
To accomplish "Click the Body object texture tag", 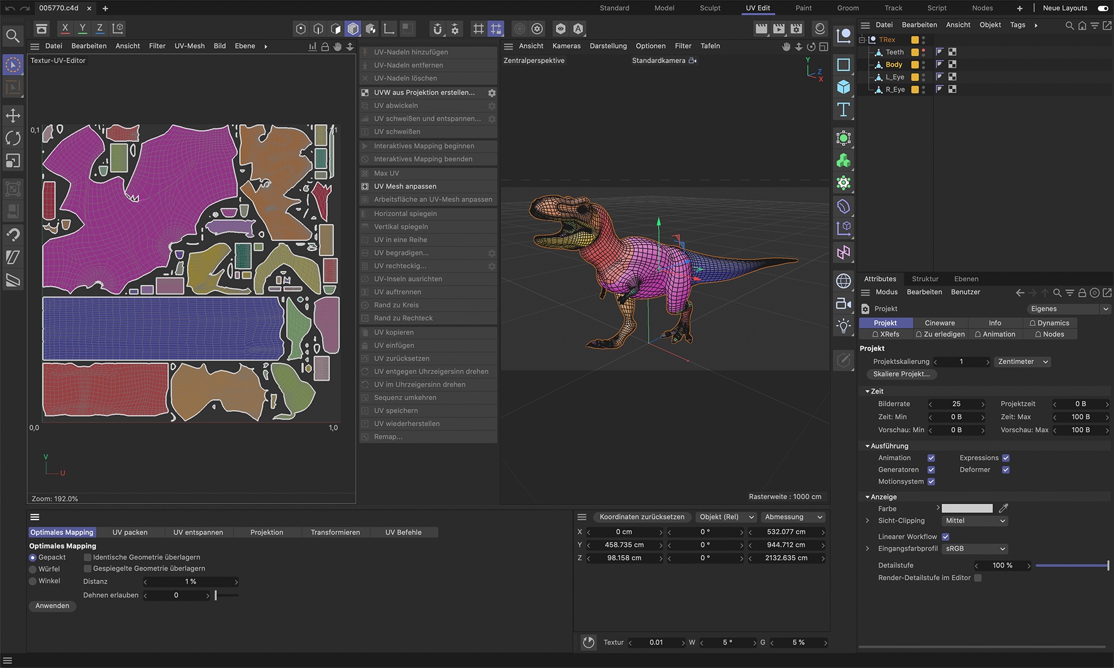I will tap(952, 64).
